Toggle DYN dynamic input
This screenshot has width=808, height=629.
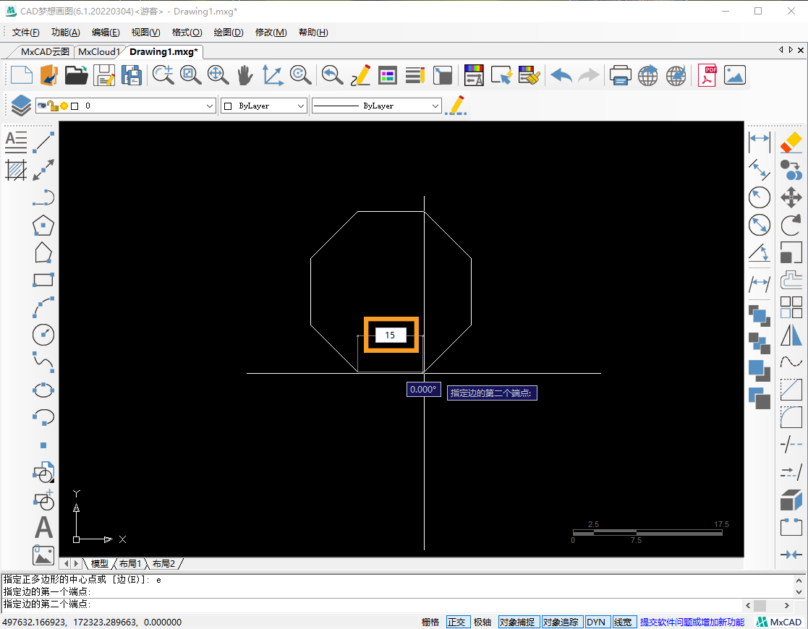tap(596, 622)
